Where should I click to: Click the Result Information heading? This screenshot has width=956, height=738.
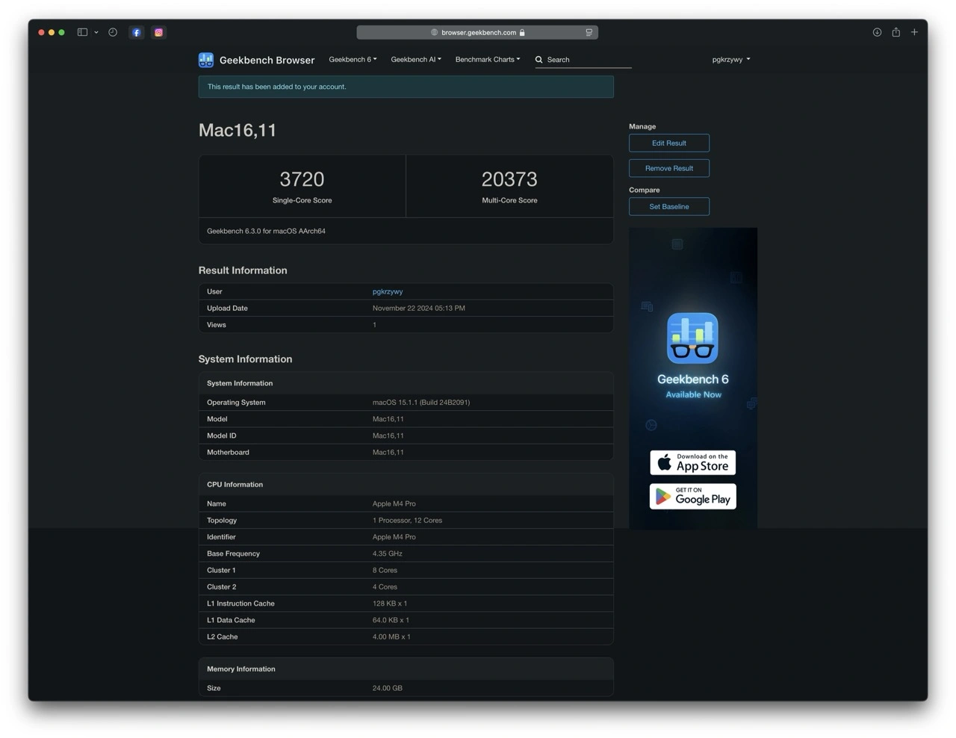pos(243,270)
